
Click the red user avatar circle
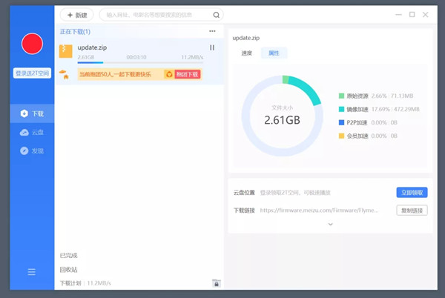32,44
